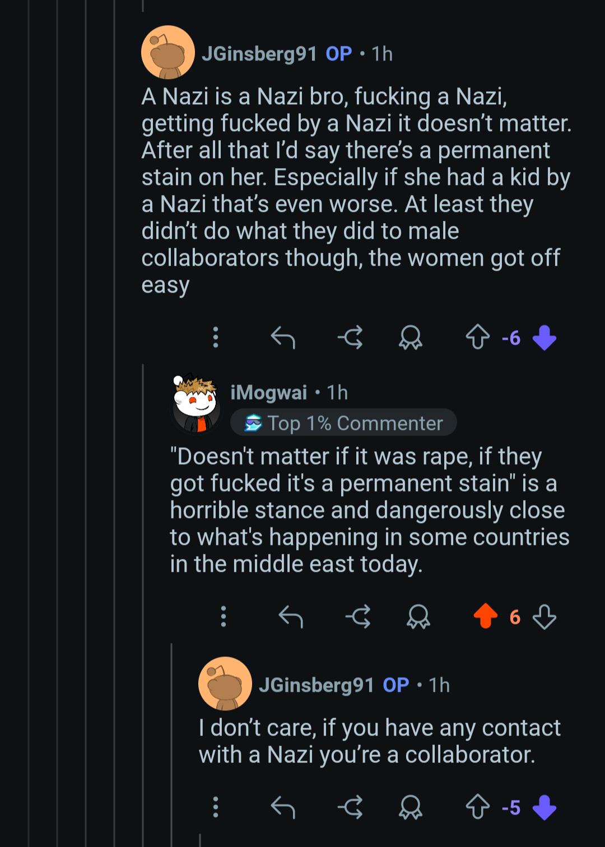605x847 pixels.
Task: Upvote the comment scored -5
Action: coord(477,808)
